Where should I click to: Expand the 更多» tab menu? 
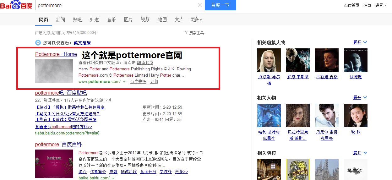(x=196, y=19)
